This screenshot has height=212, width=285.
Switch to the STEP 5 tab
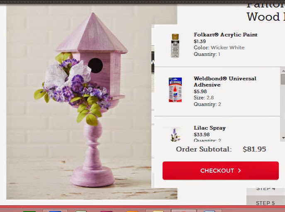(x=266, y=203)
